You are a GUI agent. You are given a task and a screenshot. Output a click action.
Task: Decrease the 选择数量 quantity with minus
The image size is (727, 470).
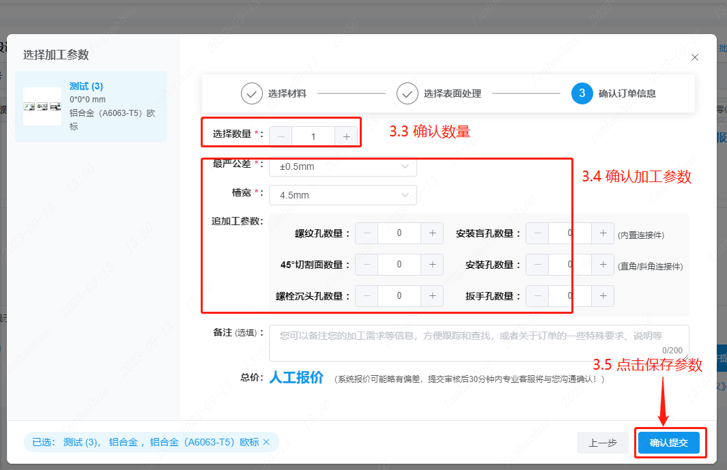[281, 136]
